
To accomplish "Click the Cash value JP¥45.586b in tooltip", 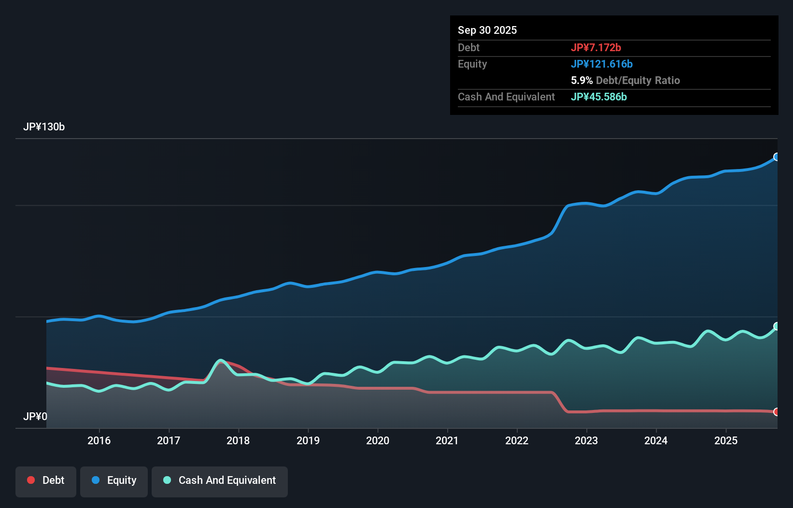I will pyautogui.click(x=599, y=97).
